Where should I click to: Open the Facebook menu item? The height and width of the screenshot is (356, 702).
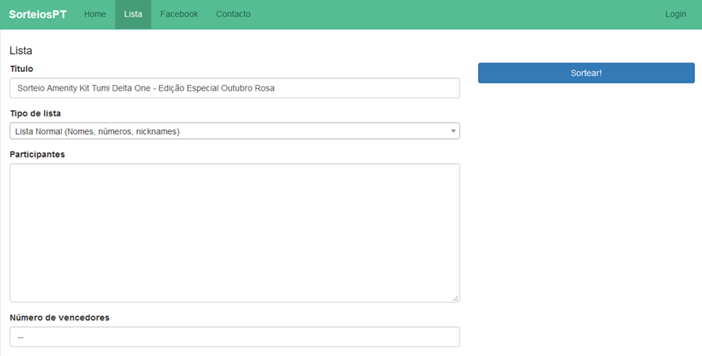(x=179, y=14)
